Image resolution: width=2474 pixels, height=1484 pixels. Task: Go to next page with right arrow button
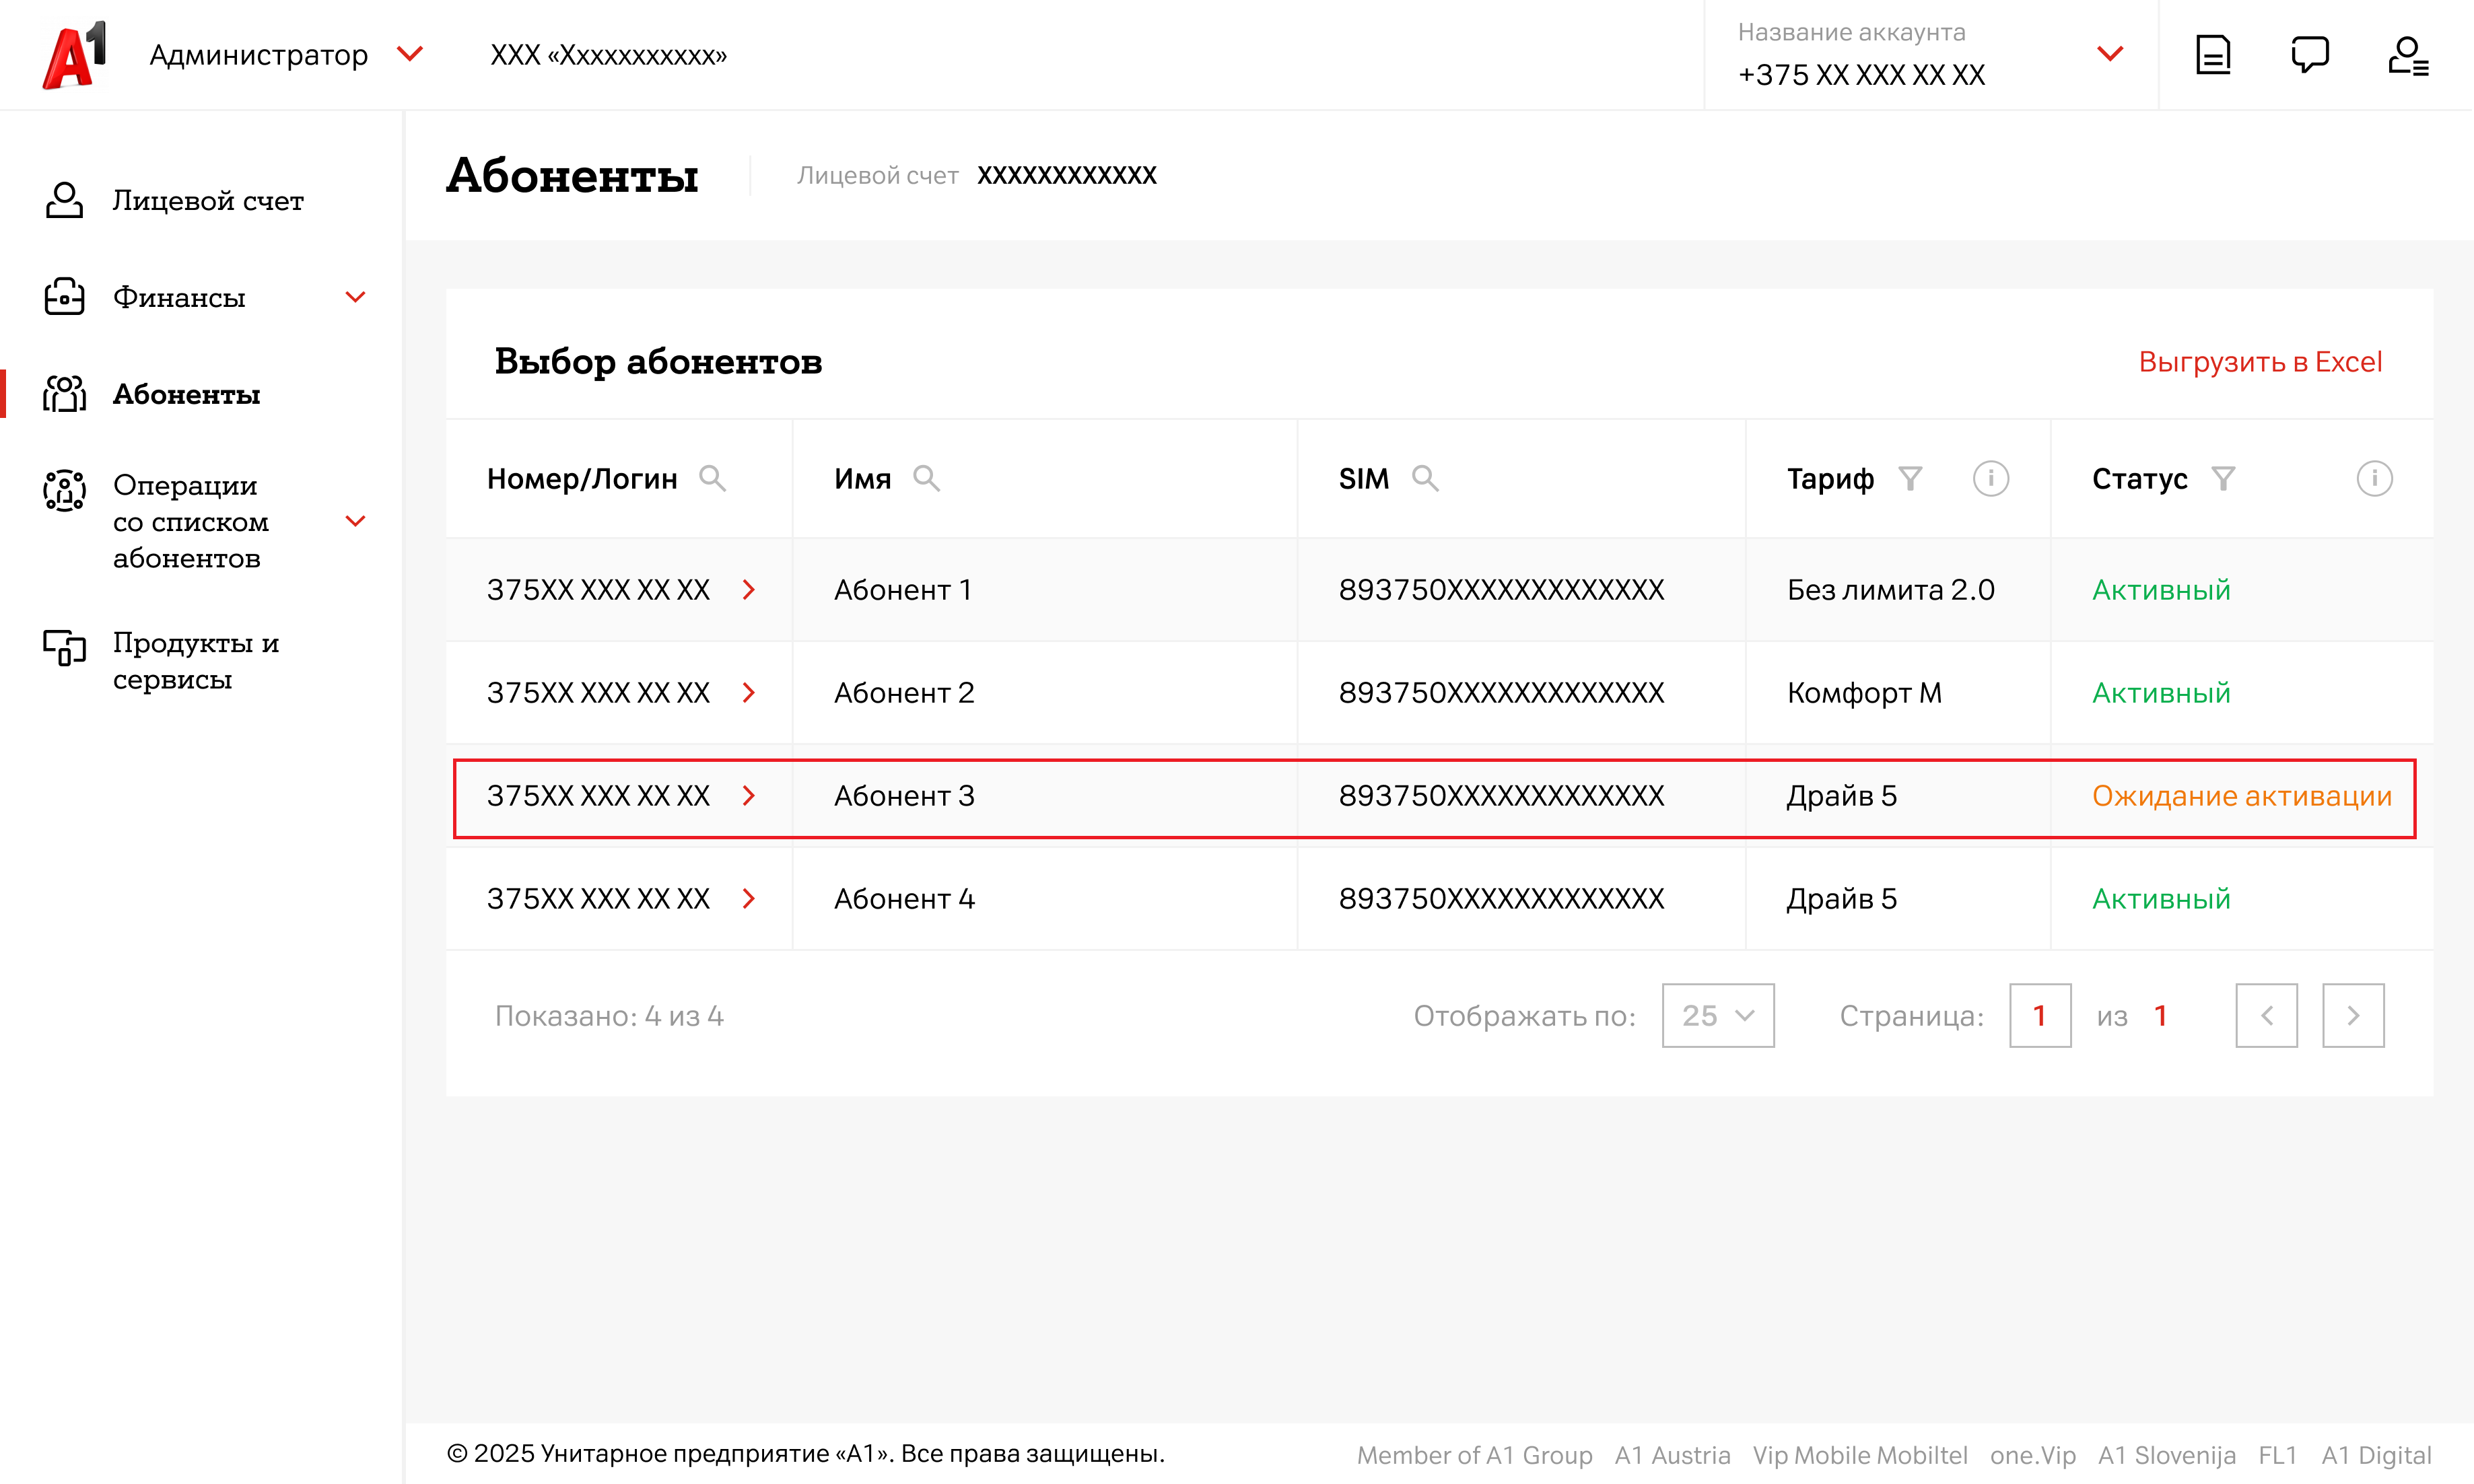coord(2352,1016)
